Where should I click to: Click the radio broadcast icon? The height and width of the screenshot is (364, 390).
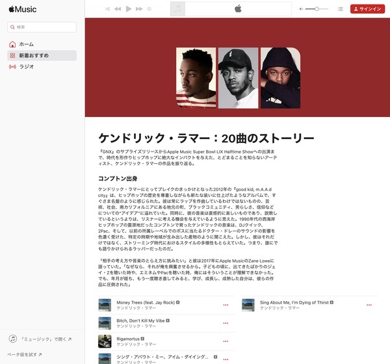(x=12, y=66)
